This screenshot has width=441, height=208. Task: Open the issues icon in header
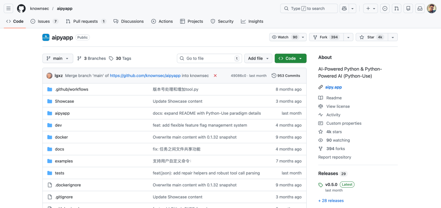click(x=385, y=9)
